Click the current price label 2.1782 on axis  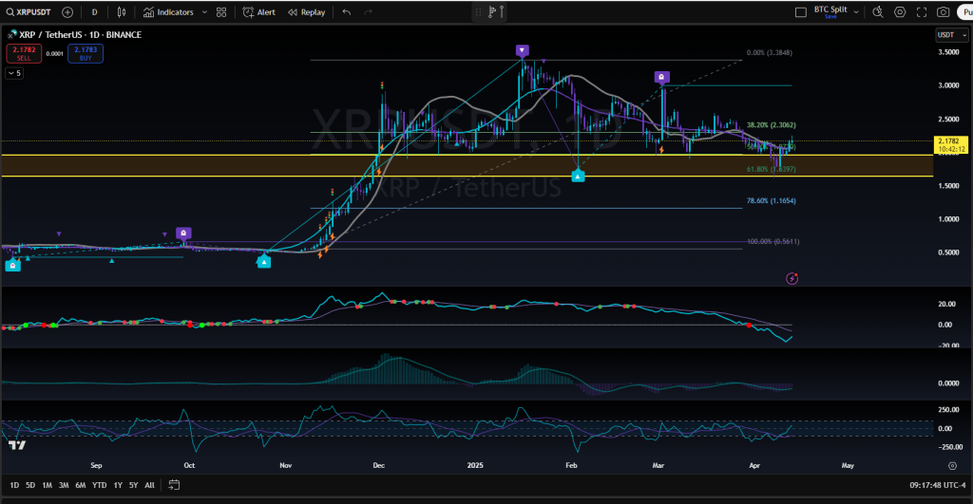[x=951, y=144]
